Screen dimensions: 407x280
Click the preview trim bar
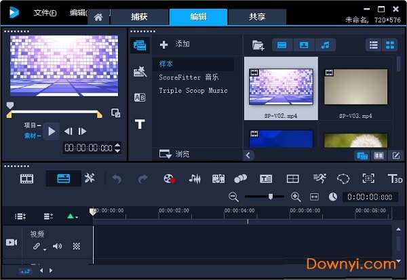pyautogui.click(x=54, y=113)
